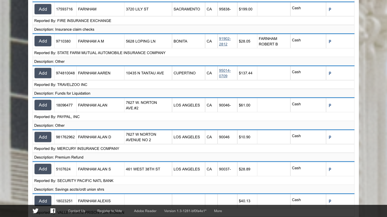Add property 981762962 FARNHAM ALAN D
This screenshot has height=217, width=387.
[43, 137]
